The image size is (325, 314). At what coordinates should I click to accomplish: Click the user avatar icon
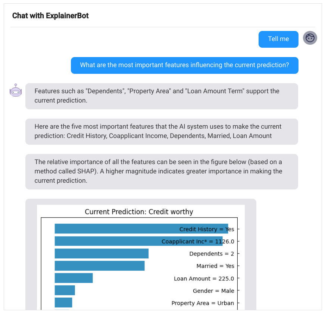coord(310,38)
